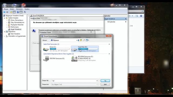Image resolution: width=173 pixels, height=97 pixels.
Task: Open the Dosya menu
Action: click(x=6, y=9)
